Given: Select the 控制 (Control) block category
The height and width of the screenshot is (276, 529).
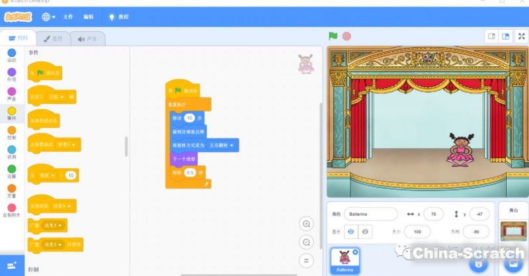Looking at the screenshot, I should (12, 132).
